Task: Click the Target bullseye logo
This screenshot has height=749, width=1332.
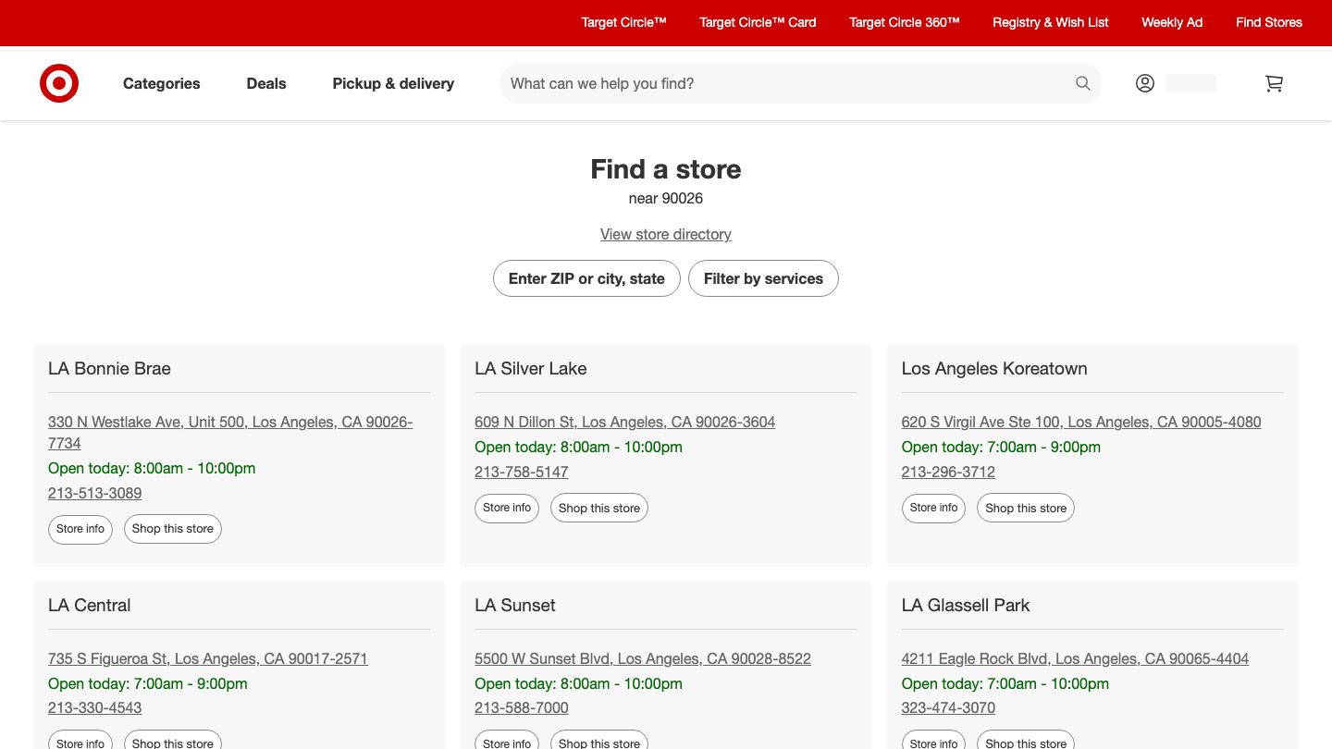Action: pyautogui.click(x=59, y=83)
